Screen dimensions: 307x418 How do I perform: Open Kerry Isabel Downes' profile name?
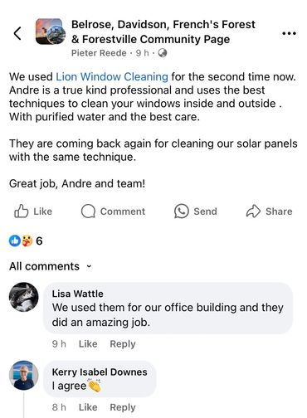100,372
